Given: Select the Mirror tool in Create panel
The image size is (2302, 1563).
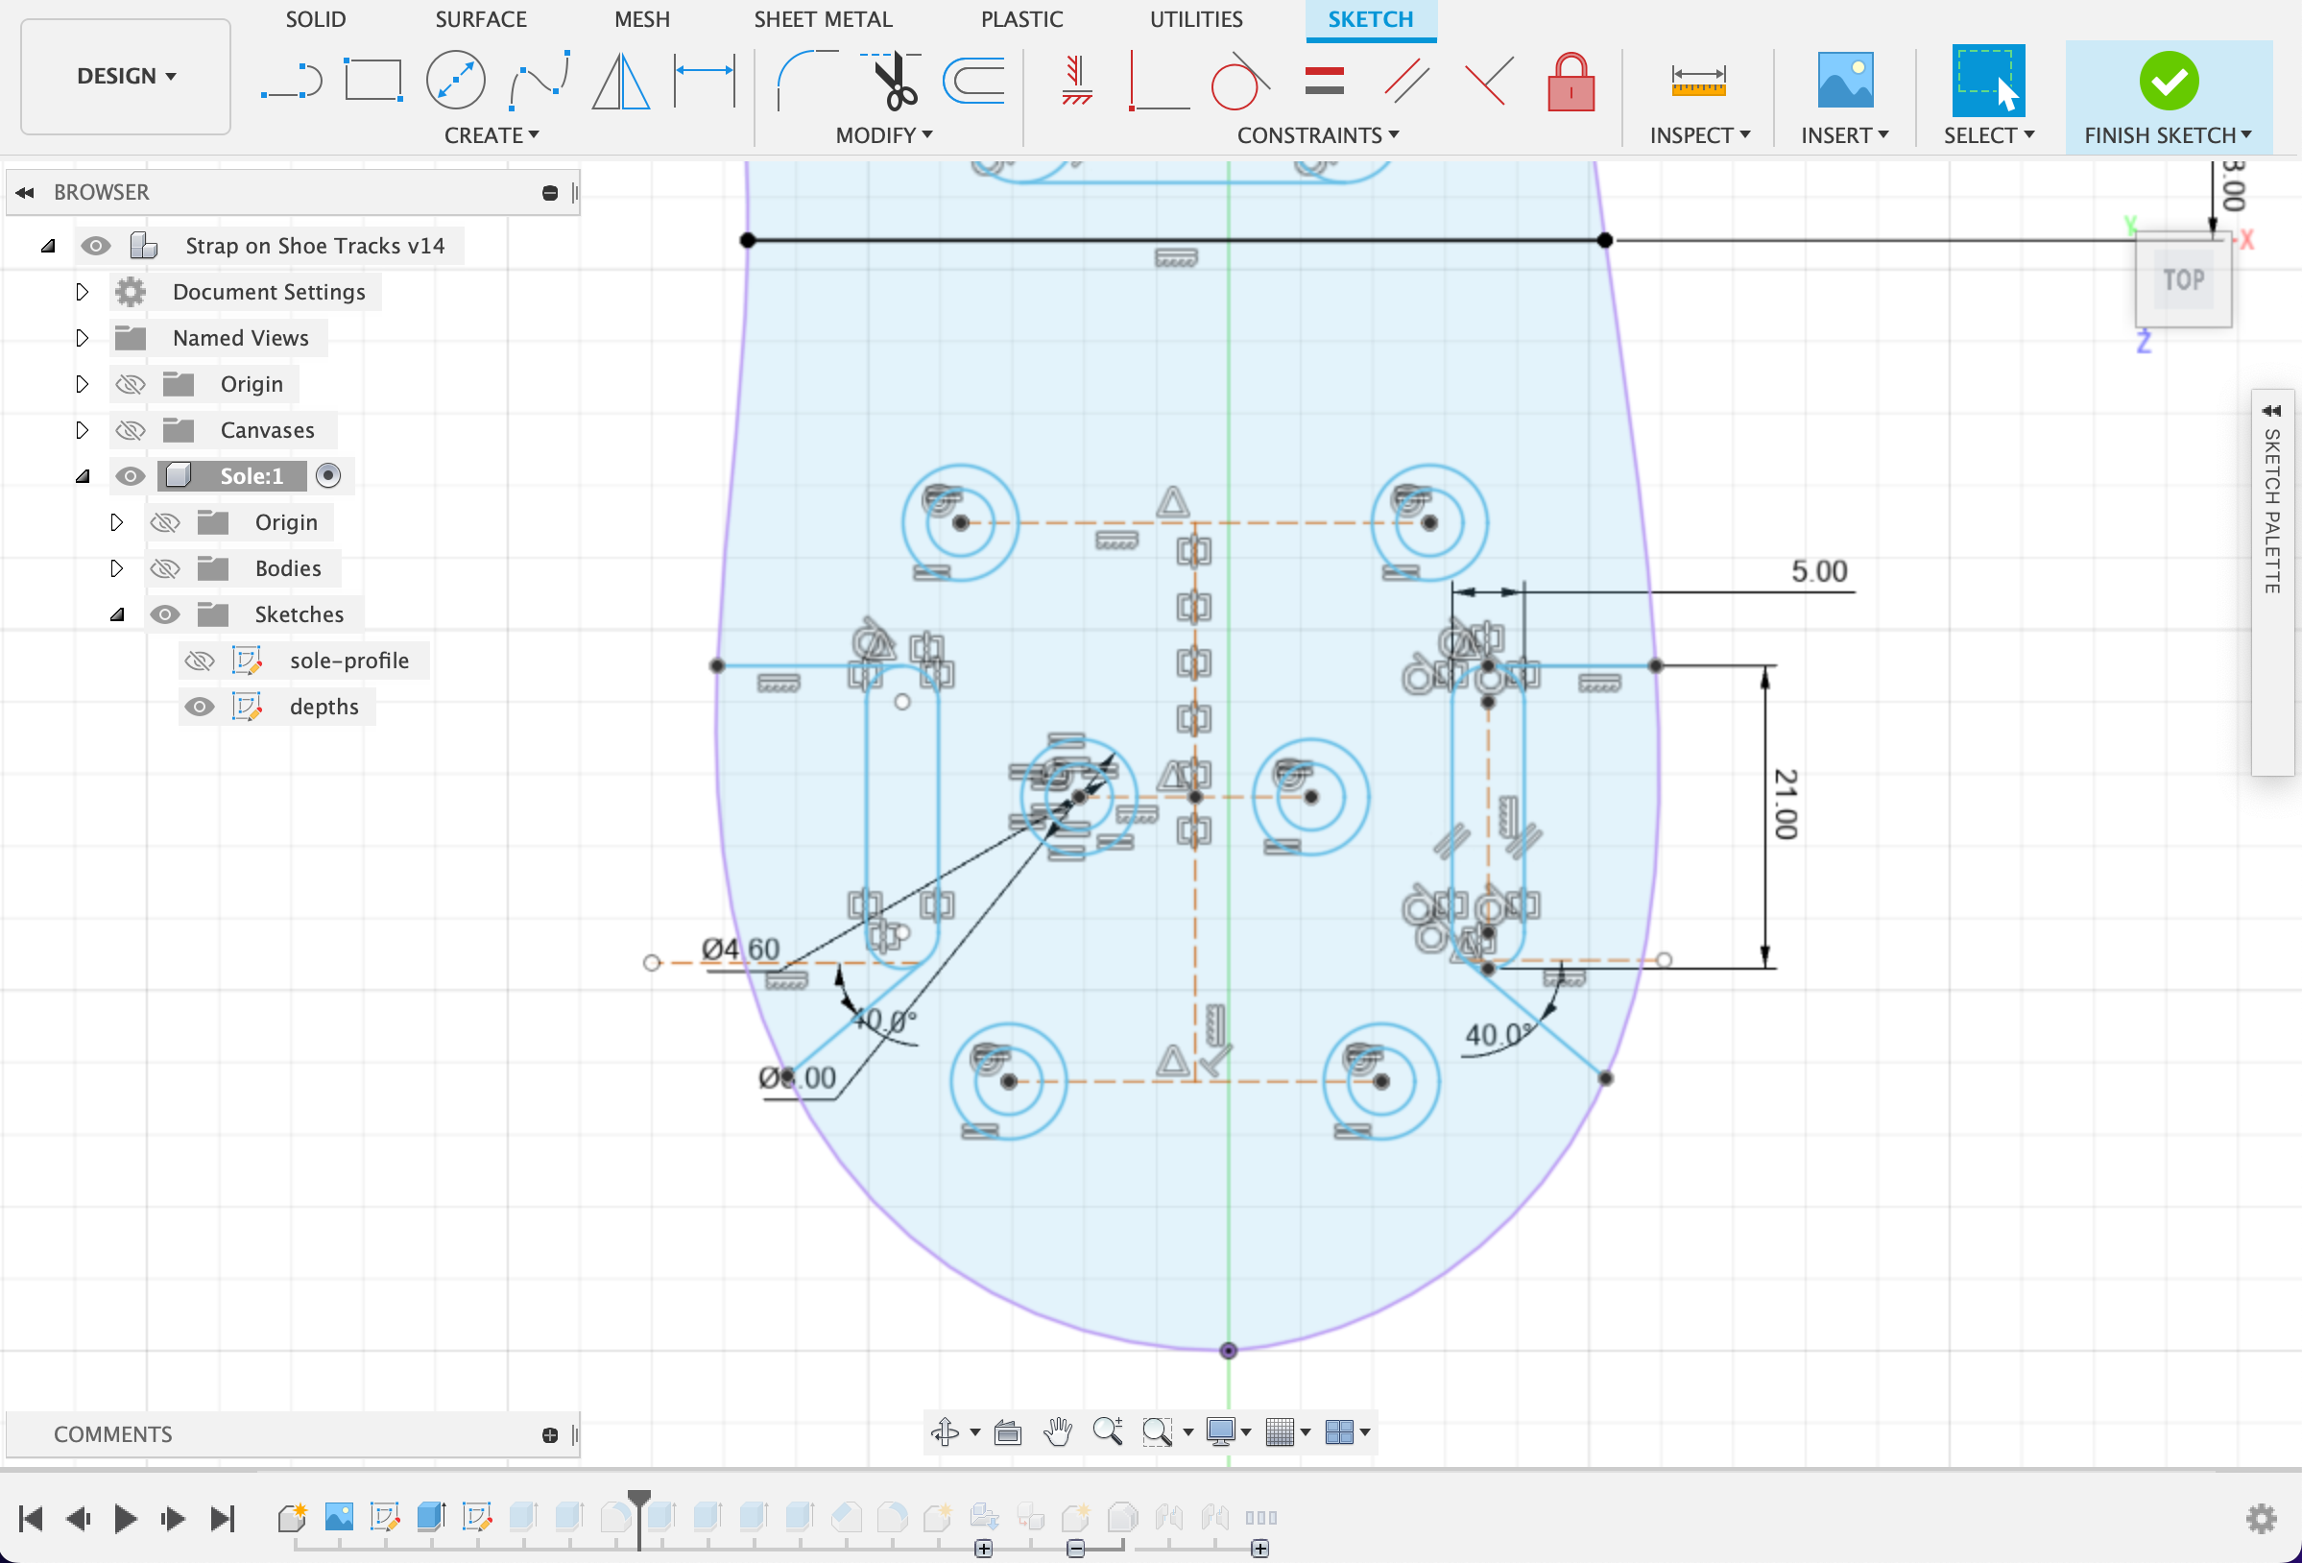Looking at the screenshot, I should (619, 82).
